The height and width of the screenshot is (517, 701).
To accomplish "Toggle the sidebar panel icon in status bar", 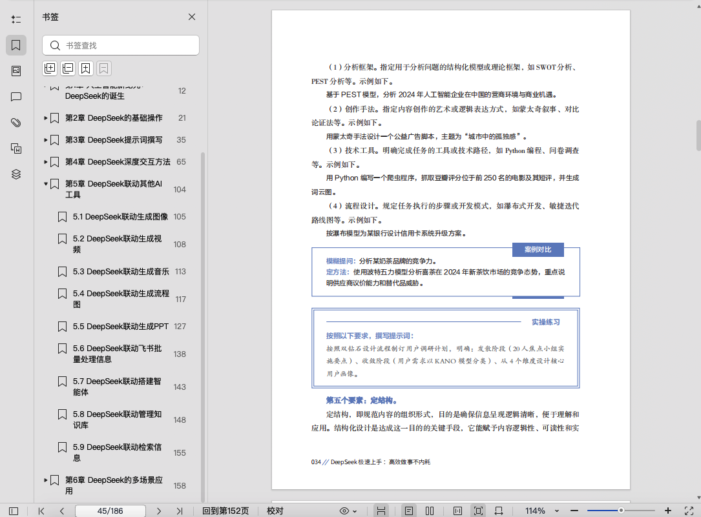I will click(x=14, y=511).
